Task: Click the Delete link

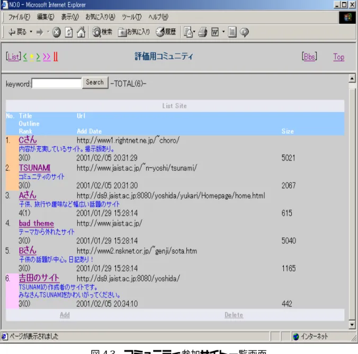Action: (234, 315)
